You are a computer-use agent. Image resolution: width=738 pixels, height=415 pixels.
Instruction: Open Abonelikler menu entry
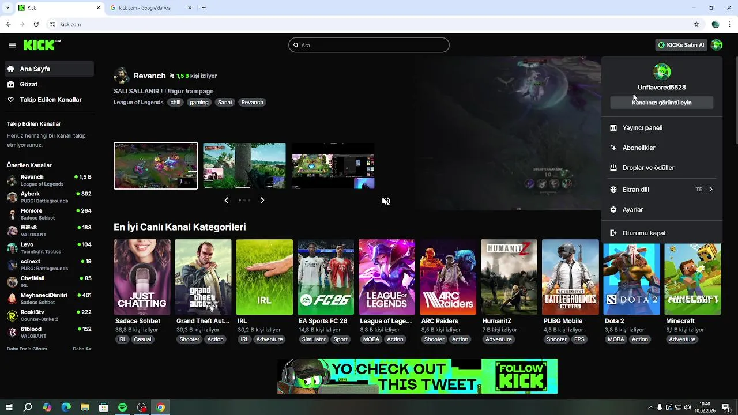point(662,148)
